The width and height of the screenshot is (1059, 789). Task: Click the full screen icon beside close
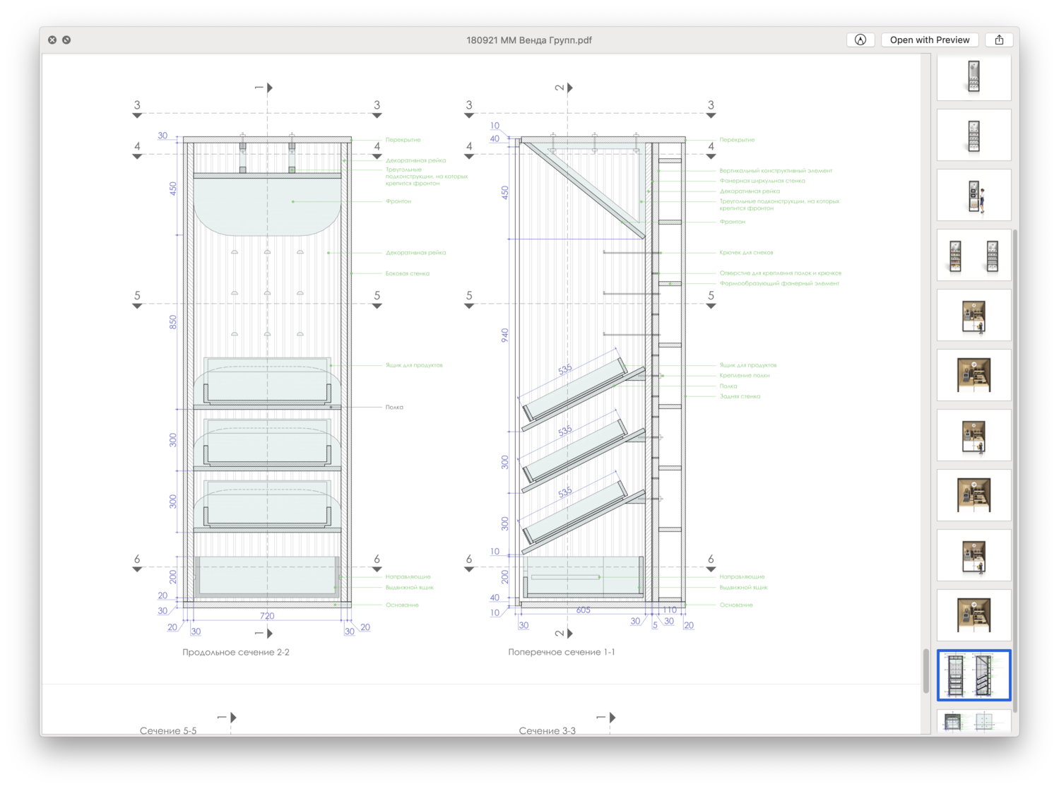66,40
